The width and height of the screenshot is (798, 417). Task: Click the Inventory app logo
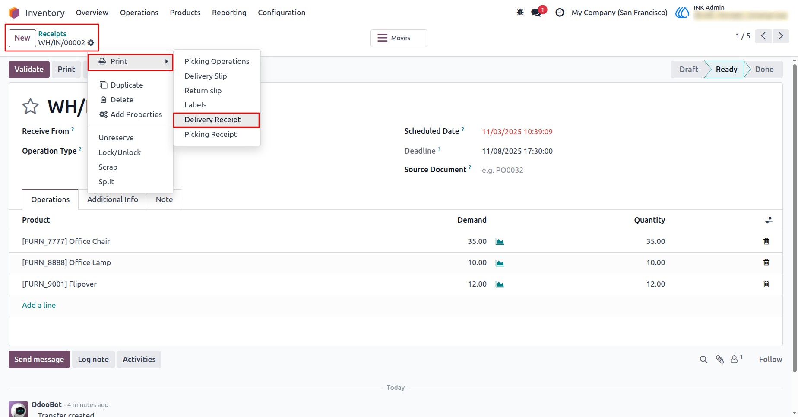pos(14,13)
